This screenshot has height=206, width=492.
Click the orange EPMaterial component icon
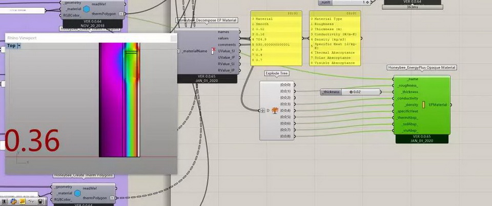pos(423,105)
